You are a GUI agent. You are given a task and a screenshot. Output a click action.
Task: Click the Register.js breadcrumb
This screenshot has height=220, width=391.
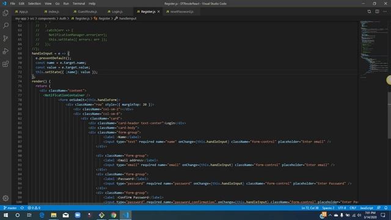point(82,18)
